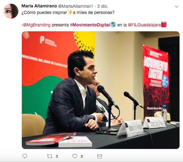183x162 pixels.
Task: Click the reply speech bubble icon
Action: pos(25,156)
